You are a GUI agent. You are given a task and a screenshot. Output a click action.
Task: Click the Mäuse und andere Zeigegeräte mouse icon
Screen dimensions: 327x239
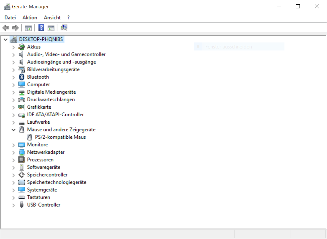coord(21,130)
